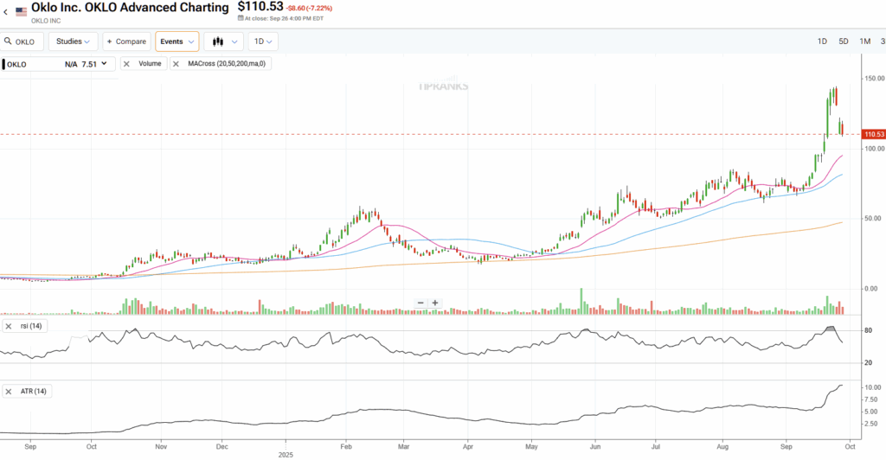Open the candlestick chart type selector

point(224,42)
